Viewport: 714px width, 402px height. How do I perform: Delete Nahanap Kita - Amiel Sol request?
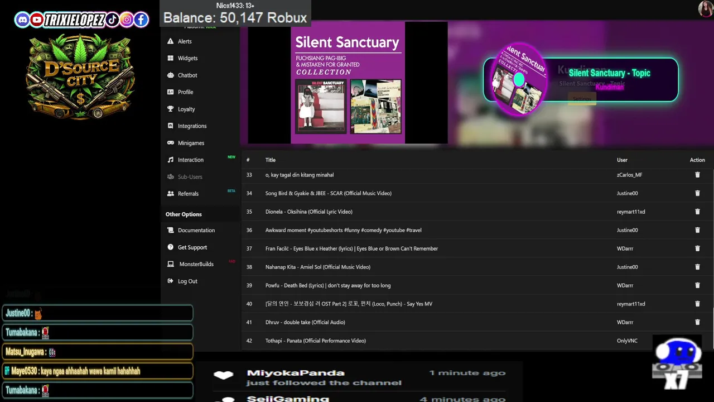point(697,267)
